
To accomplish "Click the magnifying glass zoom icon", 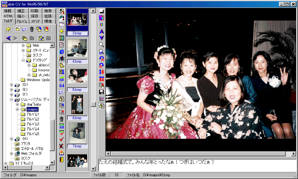I will pyautogui.click(x=102, y=45).
